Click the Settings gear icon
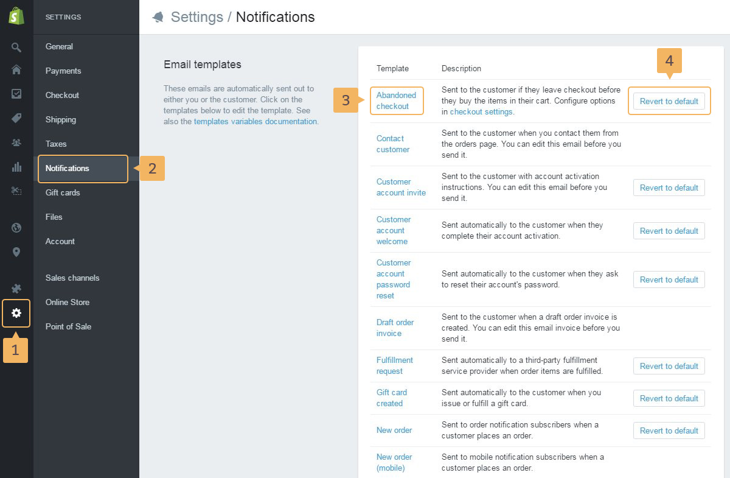Image resolution: width=730 pixels, height=478 pixels. point(16,313)
